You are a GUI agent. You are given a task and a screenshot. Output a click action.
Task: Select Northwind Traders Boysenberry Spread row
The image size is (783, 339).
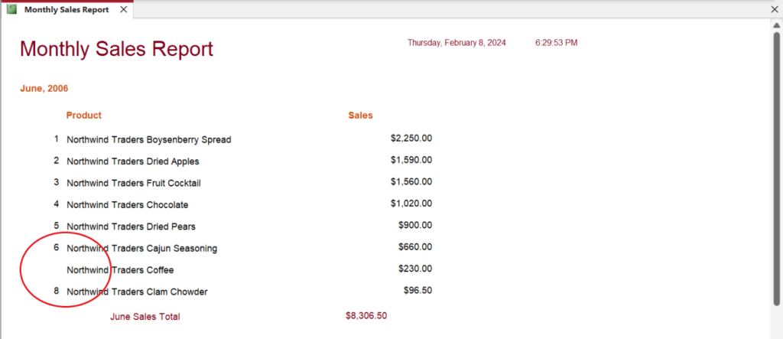point(148,140)
